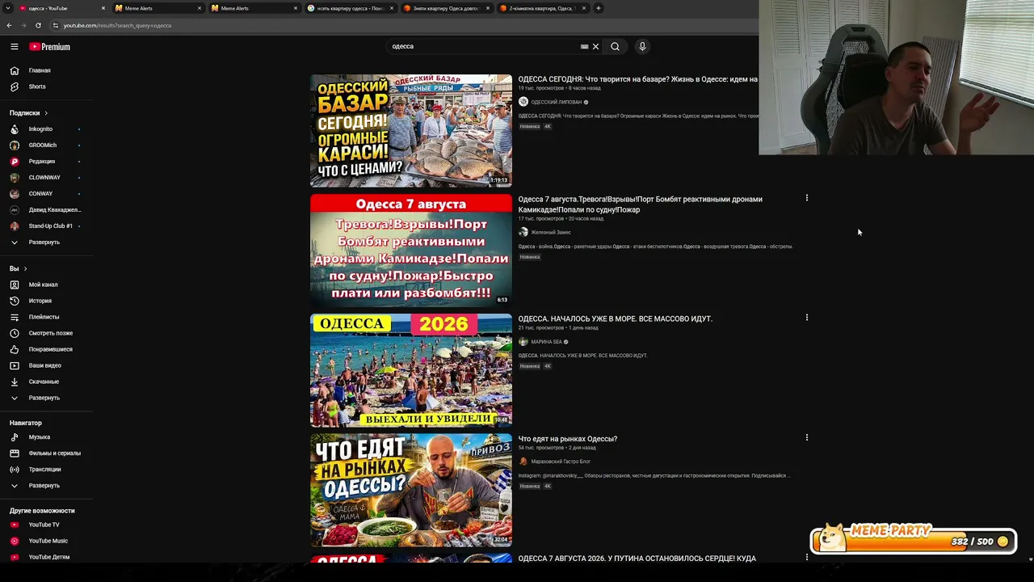Play the 'Одесса 7 августа' video thumbnail

click(411, 251)
